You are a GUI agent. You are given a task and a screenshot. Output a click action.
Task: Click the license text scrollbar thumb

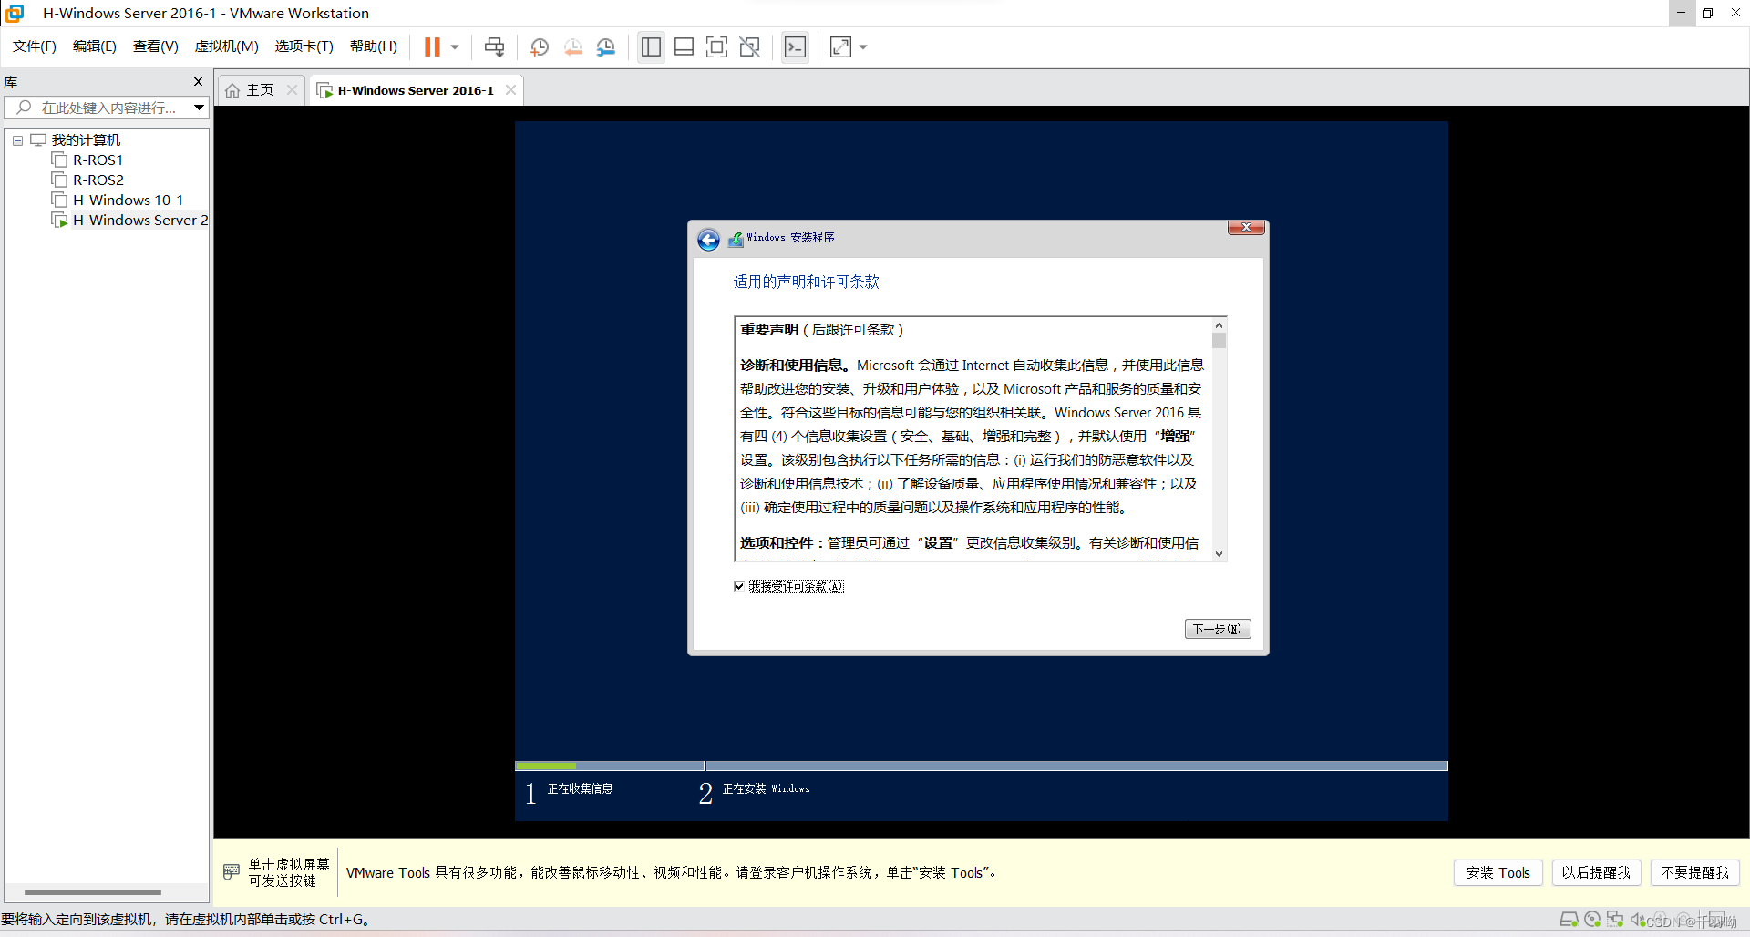point(1219,341)
